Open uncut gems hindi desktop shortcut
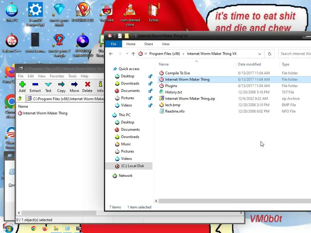311x233 pixels. 59,14
